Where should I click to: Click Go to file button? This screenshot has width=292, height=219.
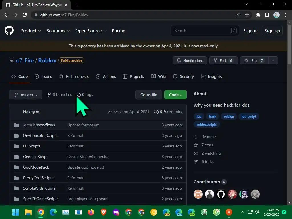click(x=149, y=95)
